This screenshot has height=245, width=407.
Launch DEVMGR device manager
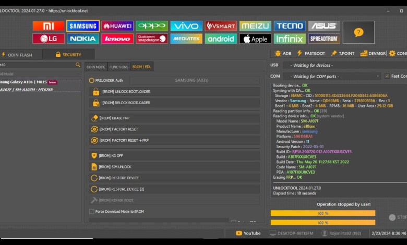click(x=373, y=53)
